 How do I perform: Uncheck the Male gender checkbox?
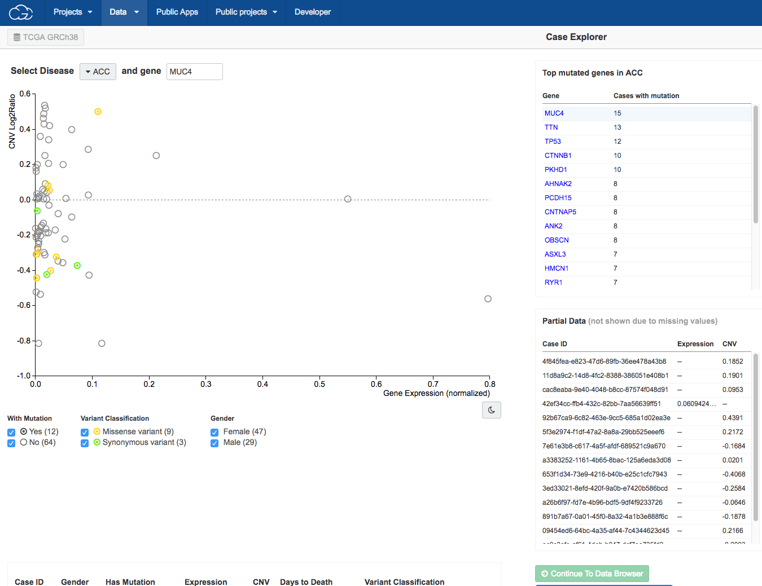pos(214,443)
